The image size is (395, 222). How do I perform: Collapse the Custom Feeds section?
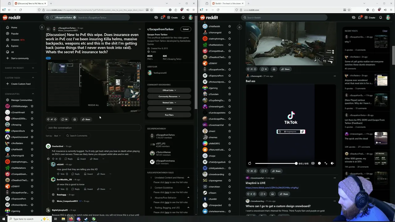33,78
